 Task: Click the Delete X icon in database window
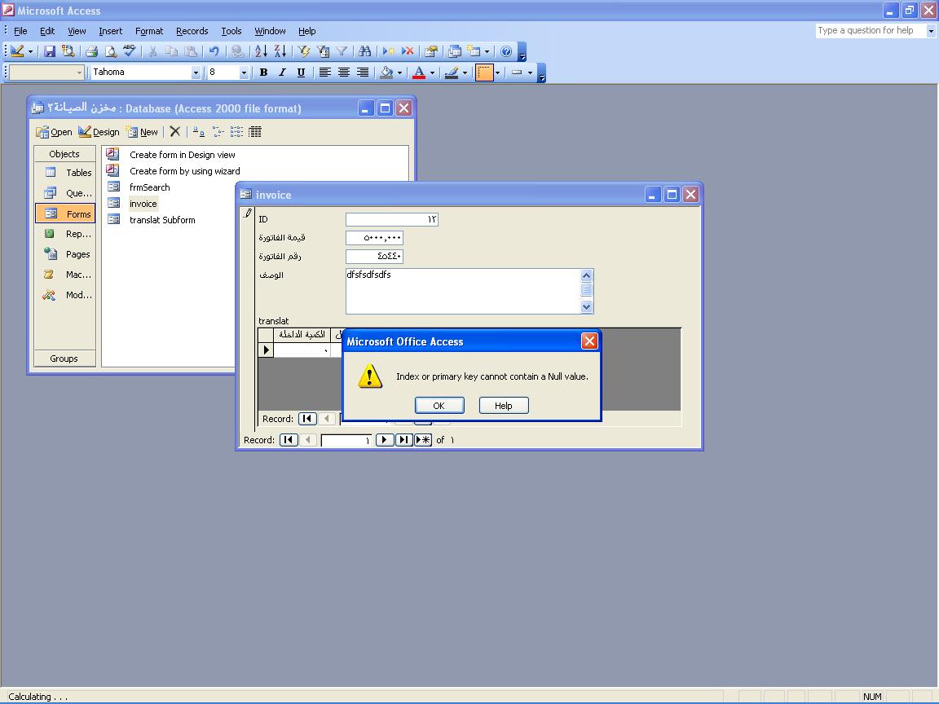(x=175, y=132)
